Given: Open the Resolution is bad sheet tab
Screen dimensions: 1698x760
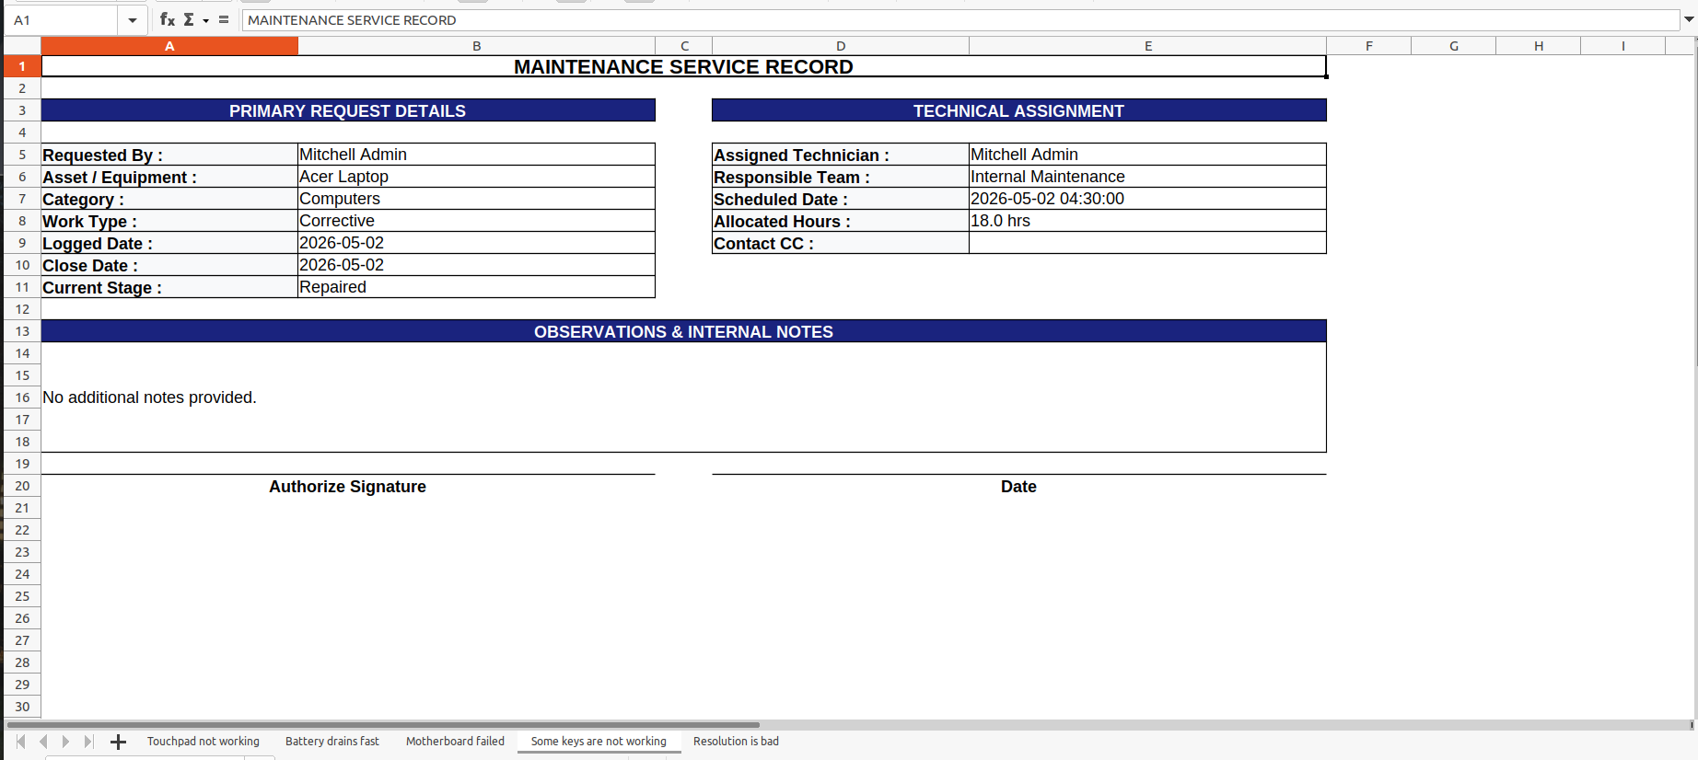Looking at the screenshot, I should tap(736, 742).
